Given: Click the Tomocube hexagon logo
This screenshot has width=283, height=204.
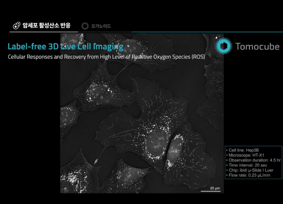Looking at the screenshot, I should pyautogui.click(x=223, y=46).
